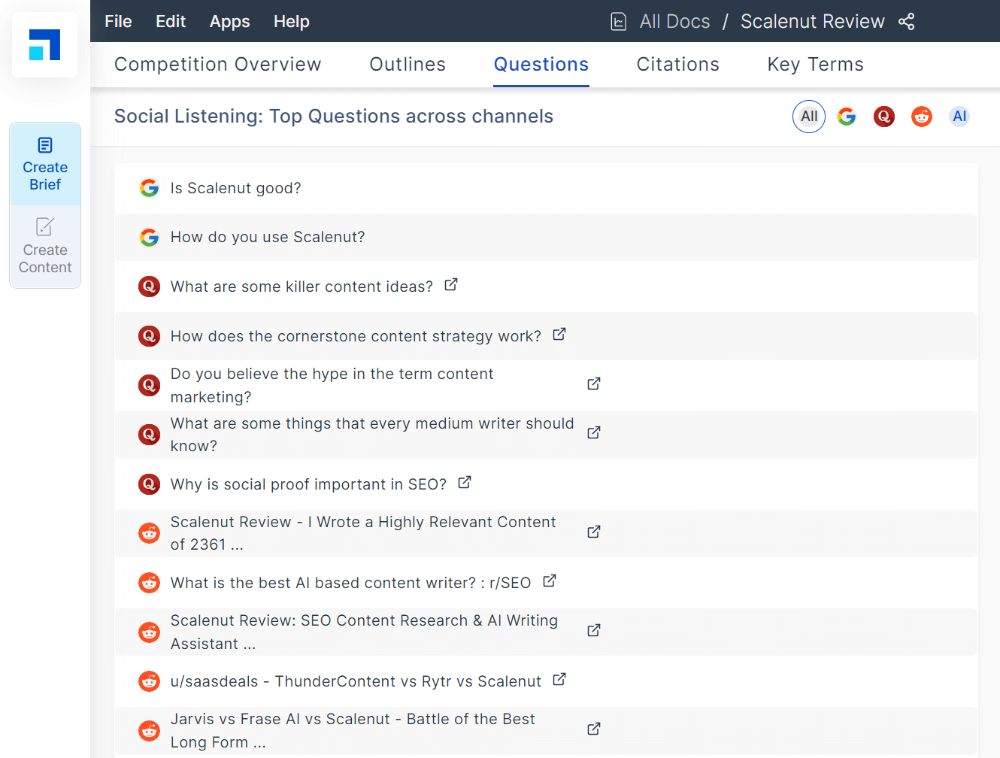1000x758 pixels.
Task: Toggle the All sources filter
Action: click(809, 117)
